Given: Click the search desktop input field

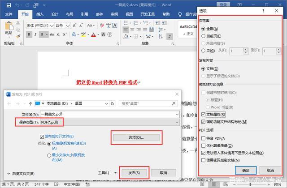Looking at the screenshot, I should click(148, 103).
